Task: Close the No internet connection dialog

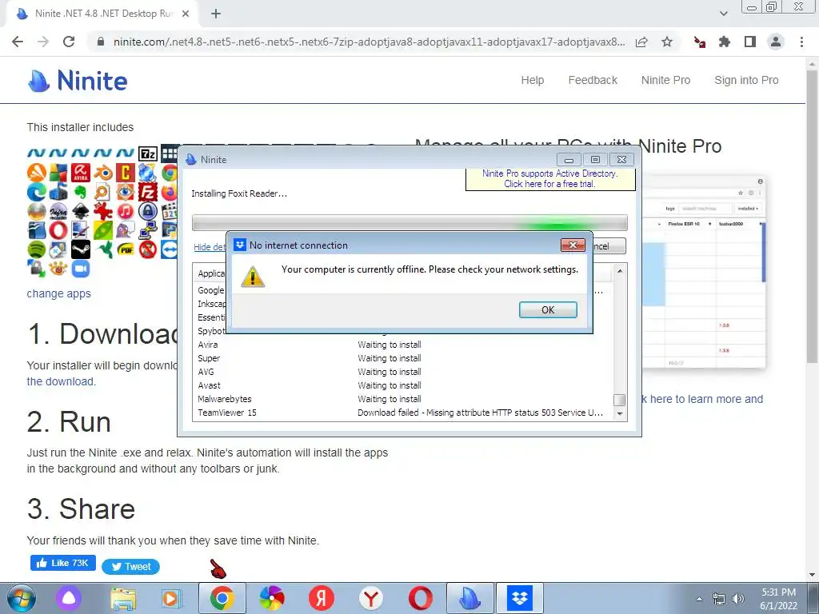Action: [x=573, y=245]
